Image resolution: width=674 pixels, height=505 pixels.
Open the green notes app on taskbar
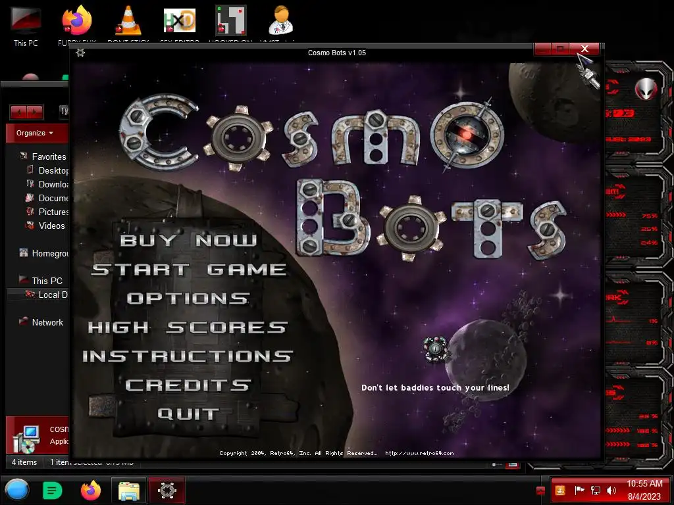pos(53,490)
